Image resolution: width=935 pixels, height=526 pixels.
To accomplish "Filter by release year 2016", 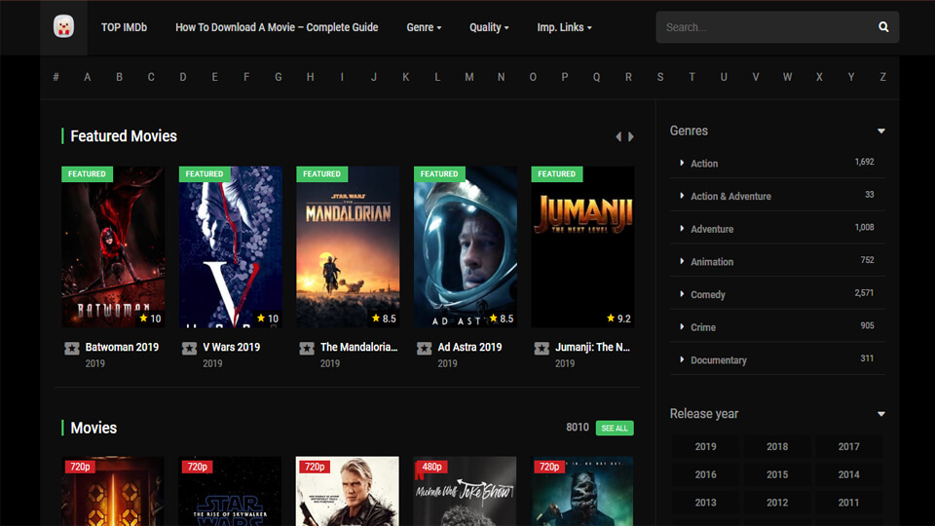I will point(705,474).
